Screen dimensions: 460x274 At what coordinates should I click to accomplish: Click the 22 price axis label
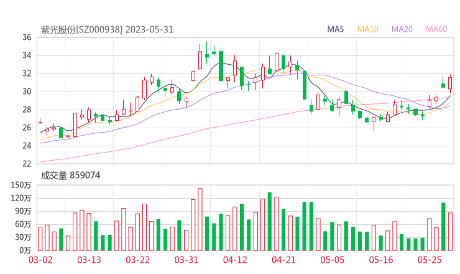point(27,164)
